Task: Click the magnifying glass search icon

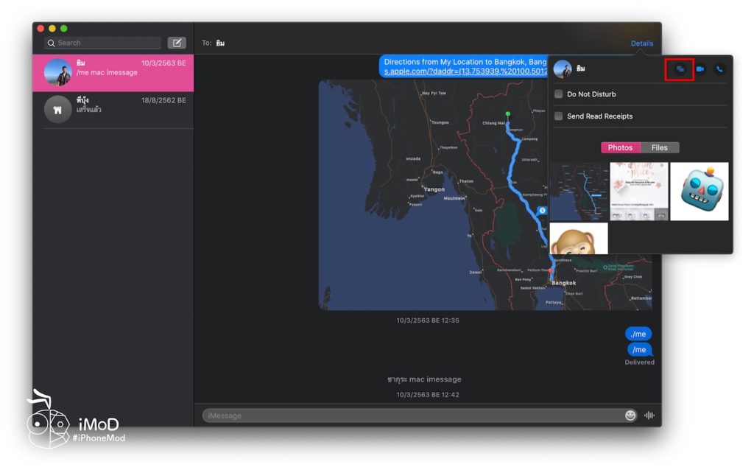Action: coord(52,43)
